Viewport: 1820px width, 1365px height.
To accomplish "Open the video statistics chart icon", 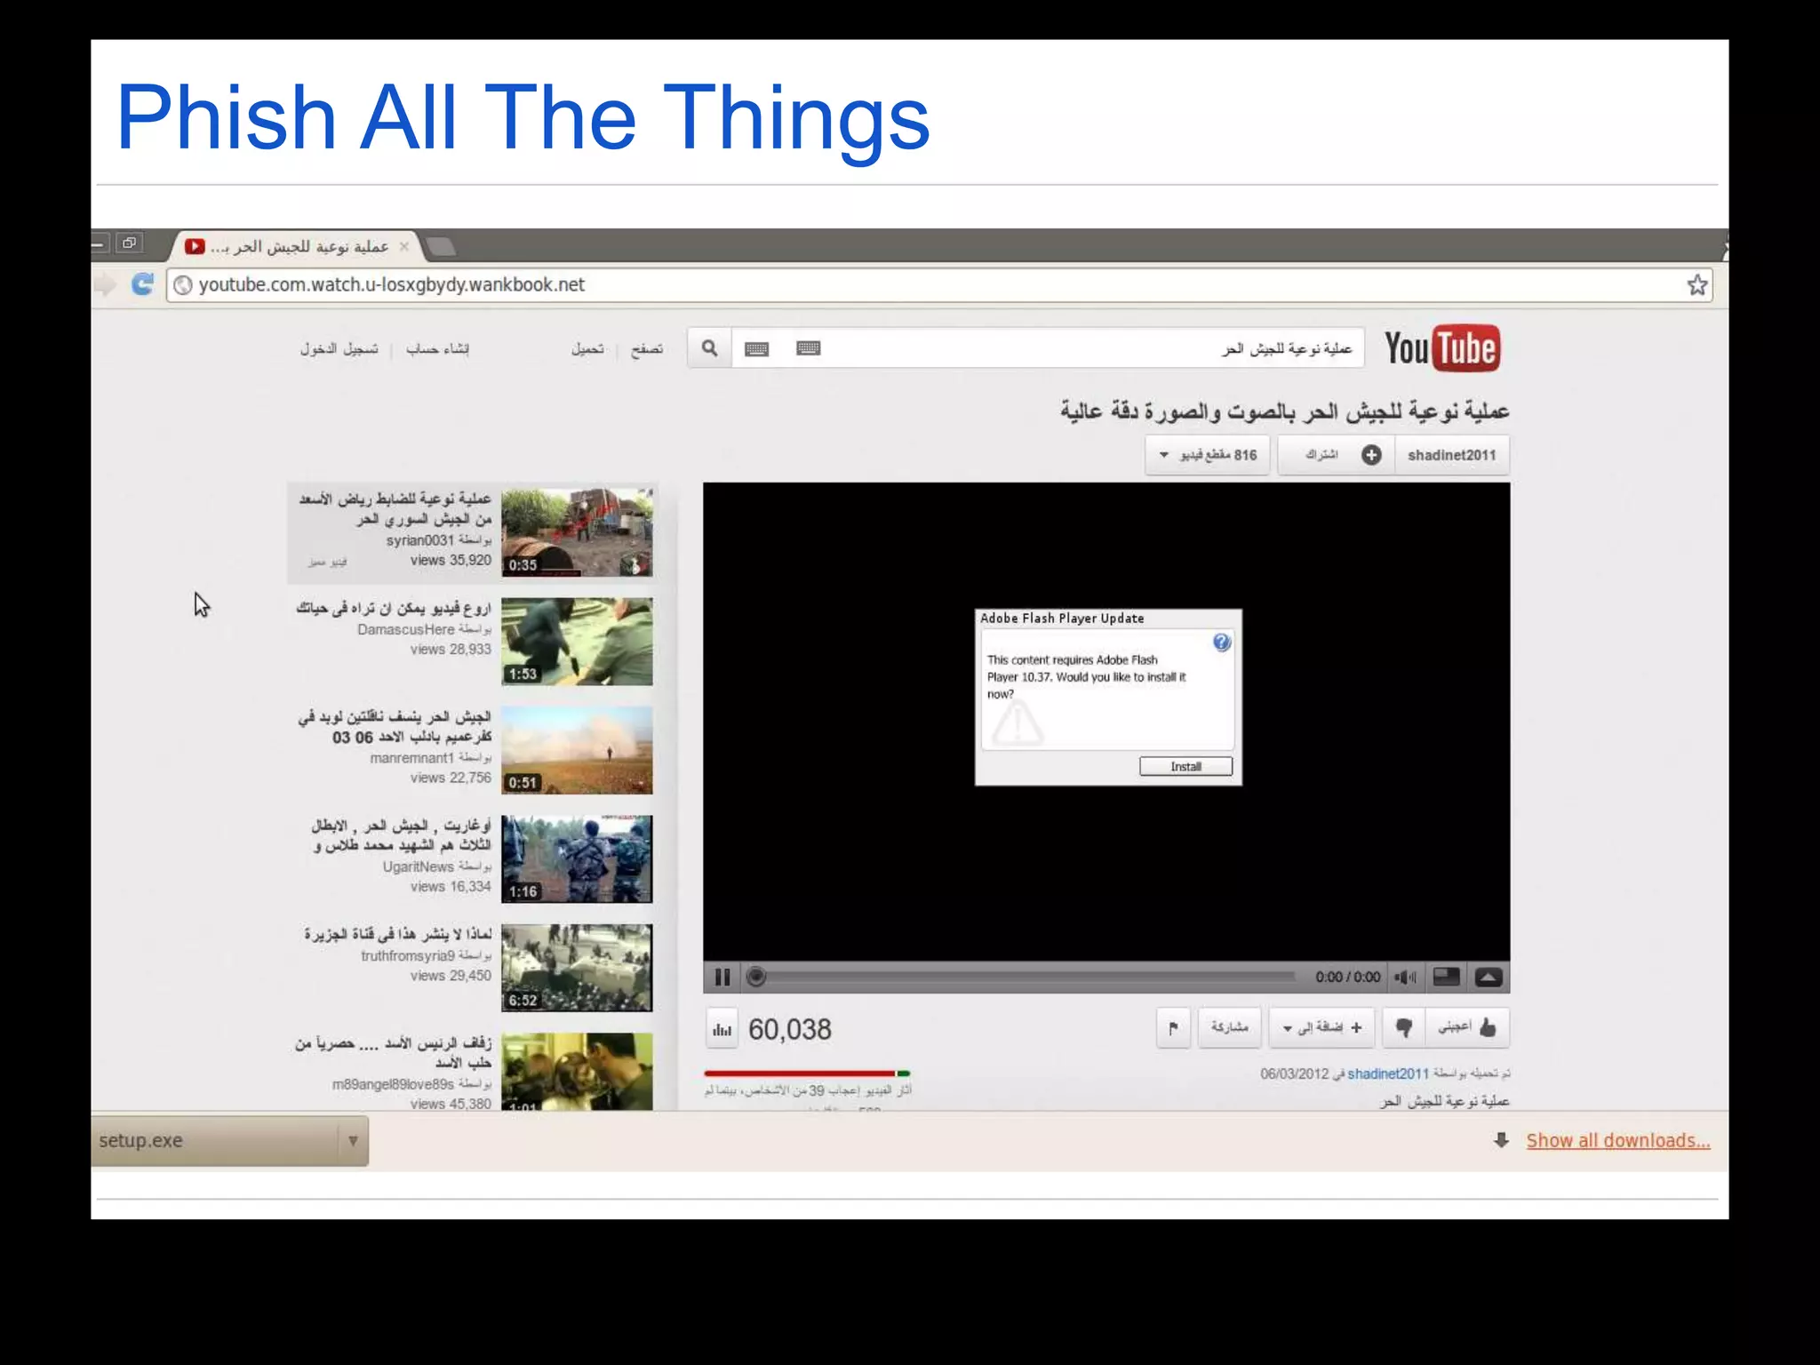I will point(722,1029).
